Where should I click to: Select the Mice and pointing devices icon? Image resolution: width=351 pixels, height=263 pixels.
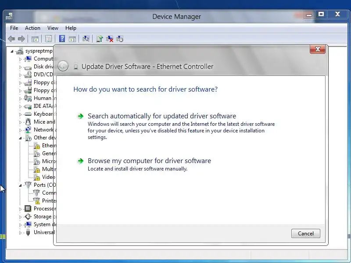click(28, 122)
